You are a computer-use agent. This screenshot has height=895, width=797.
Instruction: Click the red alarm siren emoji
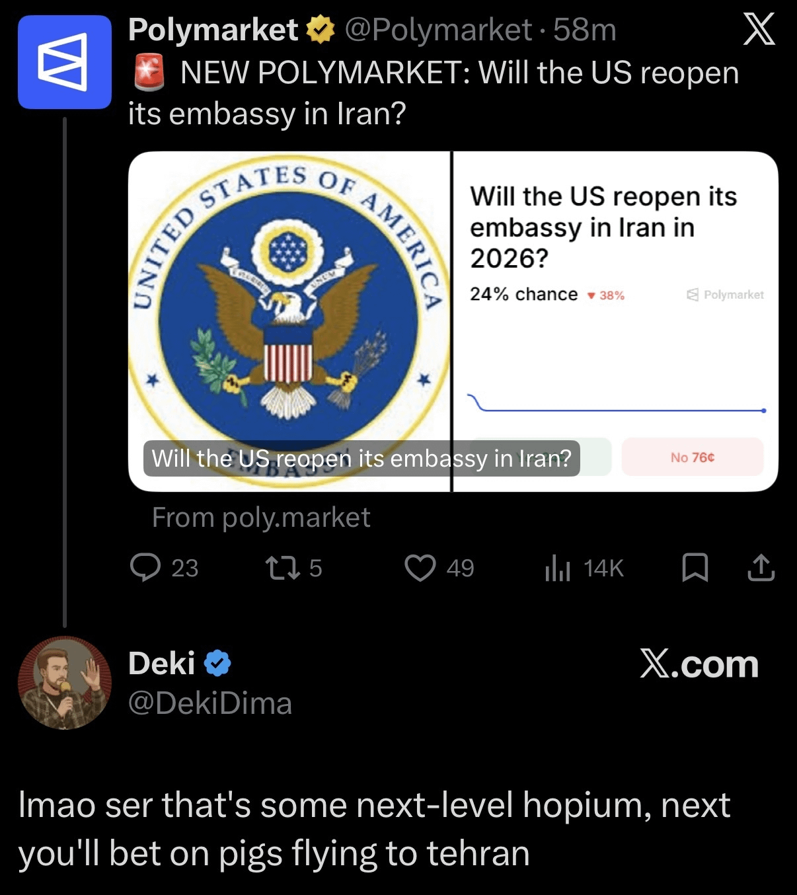(149, 73)
